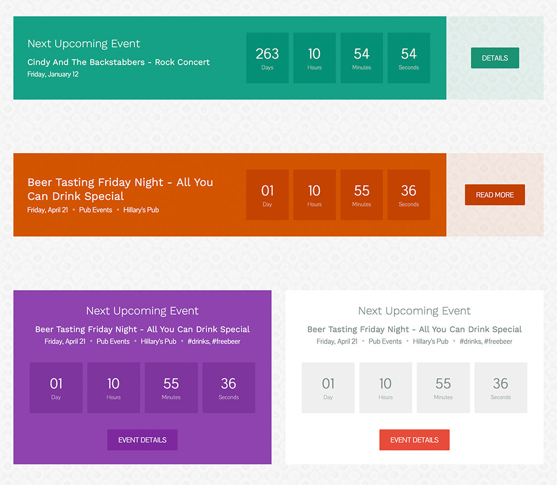Click Hillary's Pub in the orange banner

pos(141,210)
